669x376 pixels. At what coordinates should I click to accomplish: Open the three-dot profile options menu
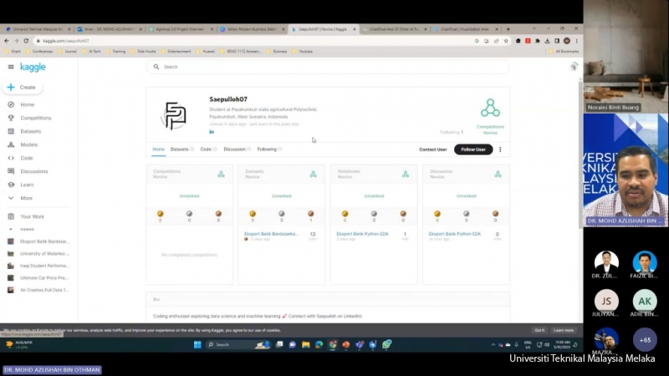pyautogui.click(x=500, y=150)
